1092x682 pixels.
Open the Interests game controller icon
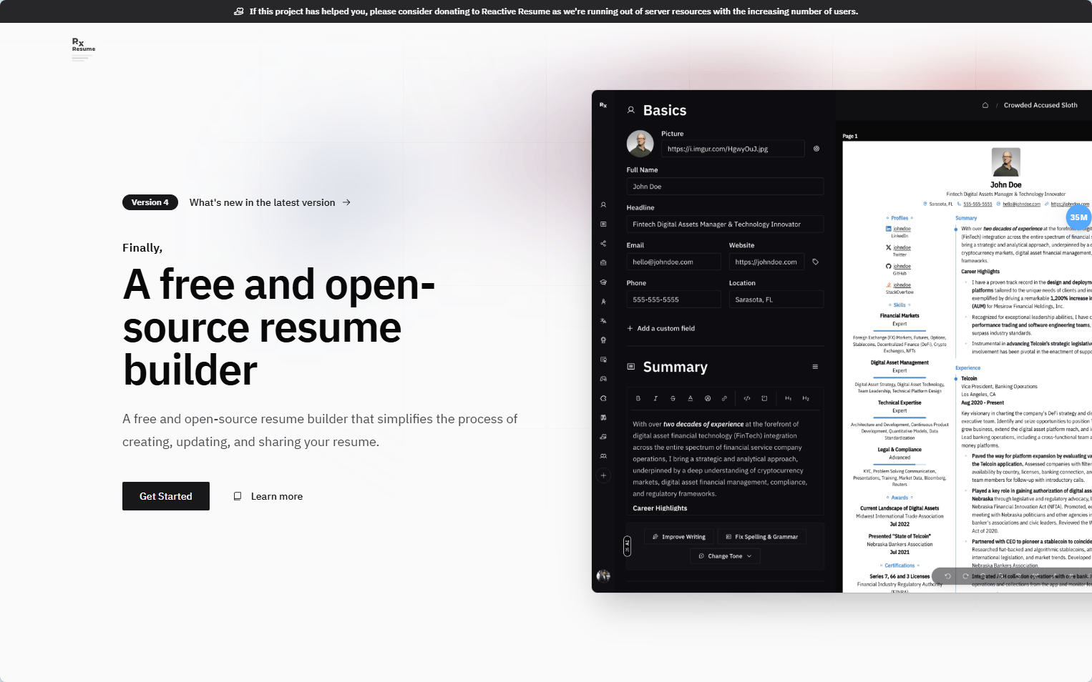click(x=603, y=378)
